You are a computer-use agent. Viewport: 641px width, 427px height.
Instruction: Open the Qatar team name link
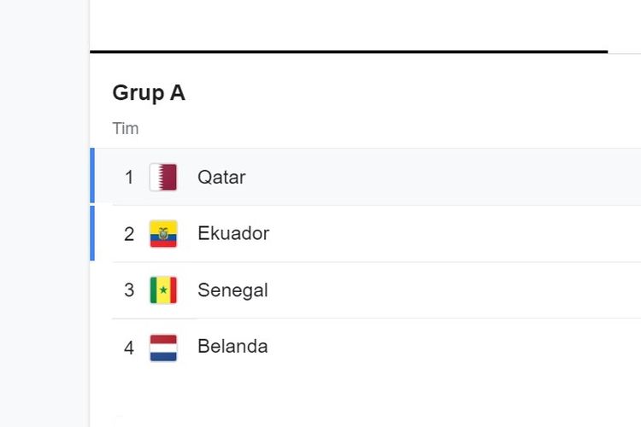coord(221,178)
